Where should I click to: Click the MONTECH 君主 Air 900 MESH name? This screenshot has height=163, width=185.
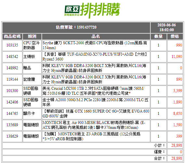(x=94, y=125)
